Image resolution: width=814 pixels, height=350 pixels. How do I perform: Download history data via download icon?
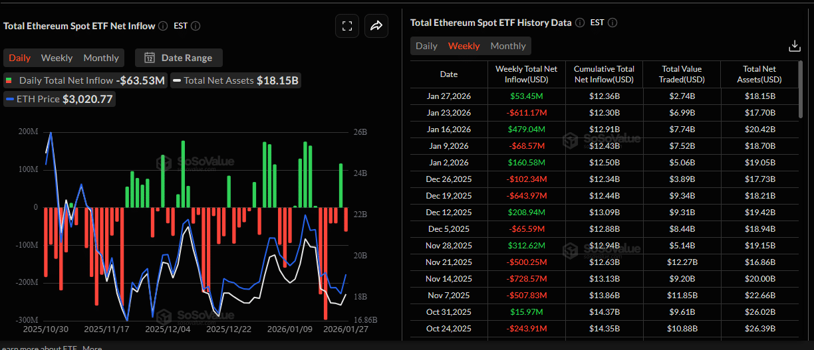[794, 46]
